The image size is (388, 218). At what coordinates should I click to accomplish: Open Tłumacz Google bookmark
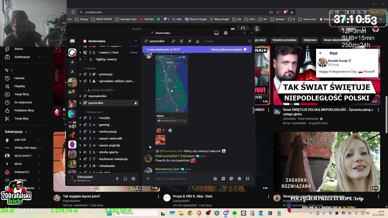(x=195, y=19)
